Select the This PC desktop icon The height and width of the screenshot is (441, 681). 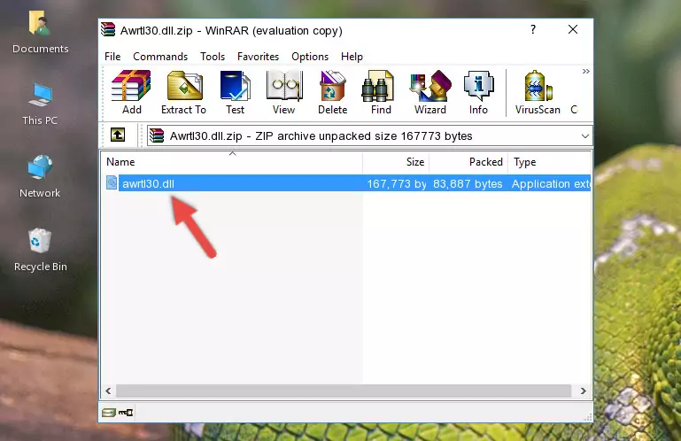pyautogui.click(x=40, y=104)
